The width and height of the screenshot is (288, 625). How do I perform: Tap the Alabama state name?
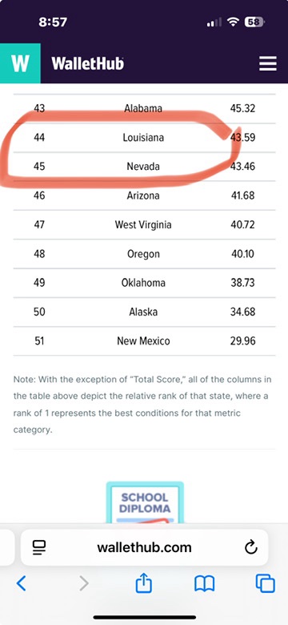pyautogui.click(x=143, y=108)
